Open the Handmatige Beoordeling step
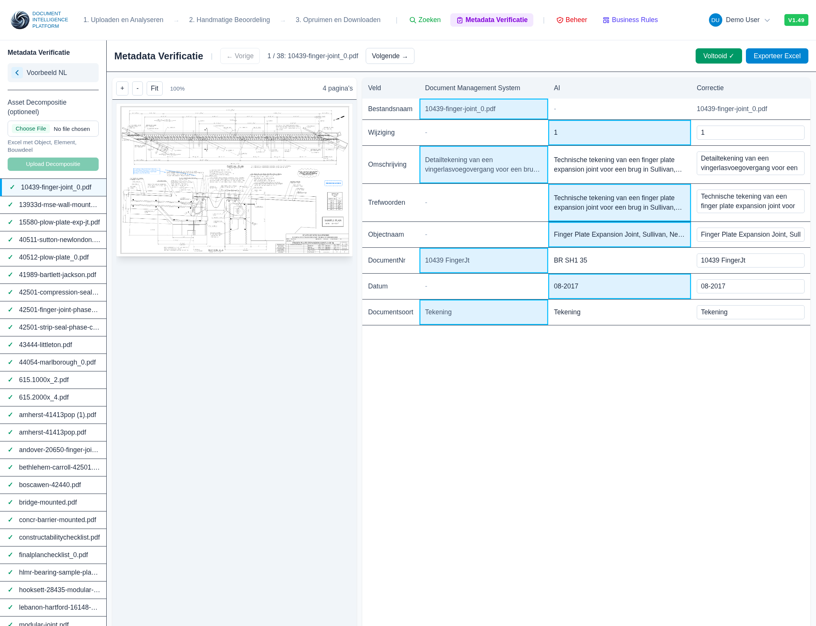The width and height of the screenshot is (816, 626). (x=229, y=20)
